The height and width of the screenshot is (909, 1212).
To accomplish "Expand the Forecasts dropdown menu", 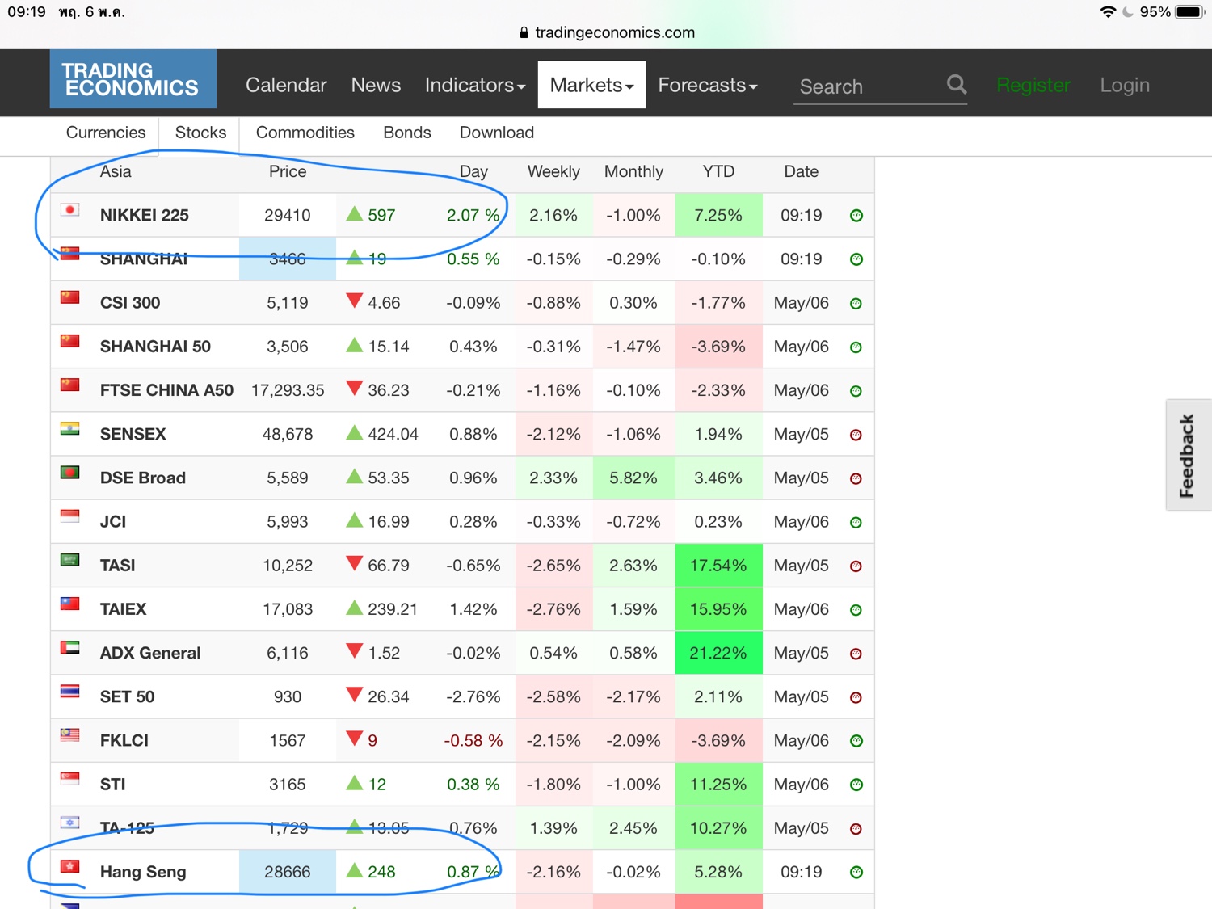I will (x=708, y=85).
